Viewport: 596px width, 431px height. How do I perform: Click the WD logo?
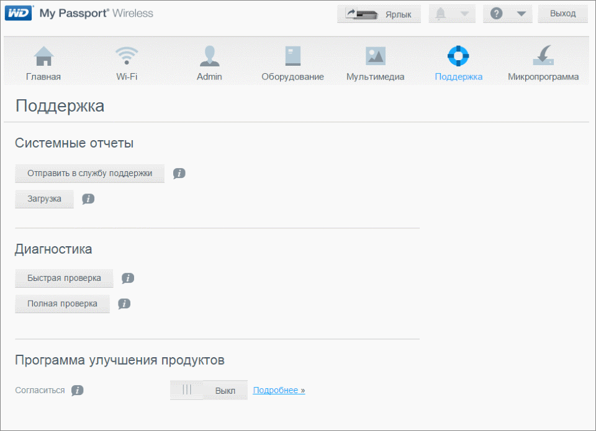click(x=17, y=13)
